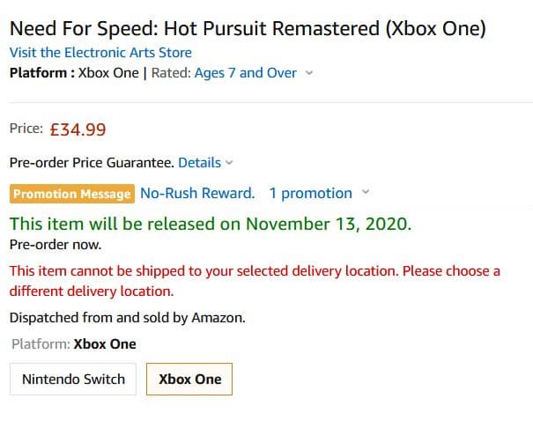
Task: Click the orange Promotion Message badge
Action: coord(72,194)
